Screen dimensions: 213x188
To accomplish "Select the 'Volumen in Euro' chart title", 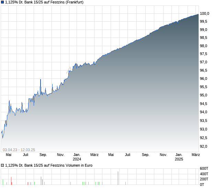I will tap(49, 165).
